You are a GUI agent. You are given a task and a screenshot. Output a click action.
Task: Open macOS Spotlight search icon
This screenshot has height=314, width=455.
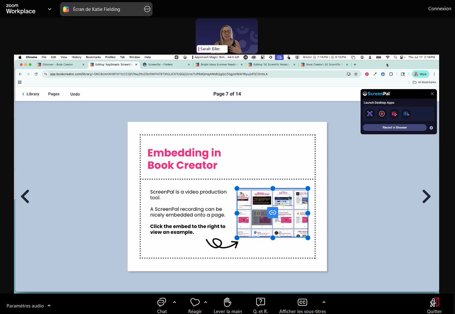pos(395,57)
